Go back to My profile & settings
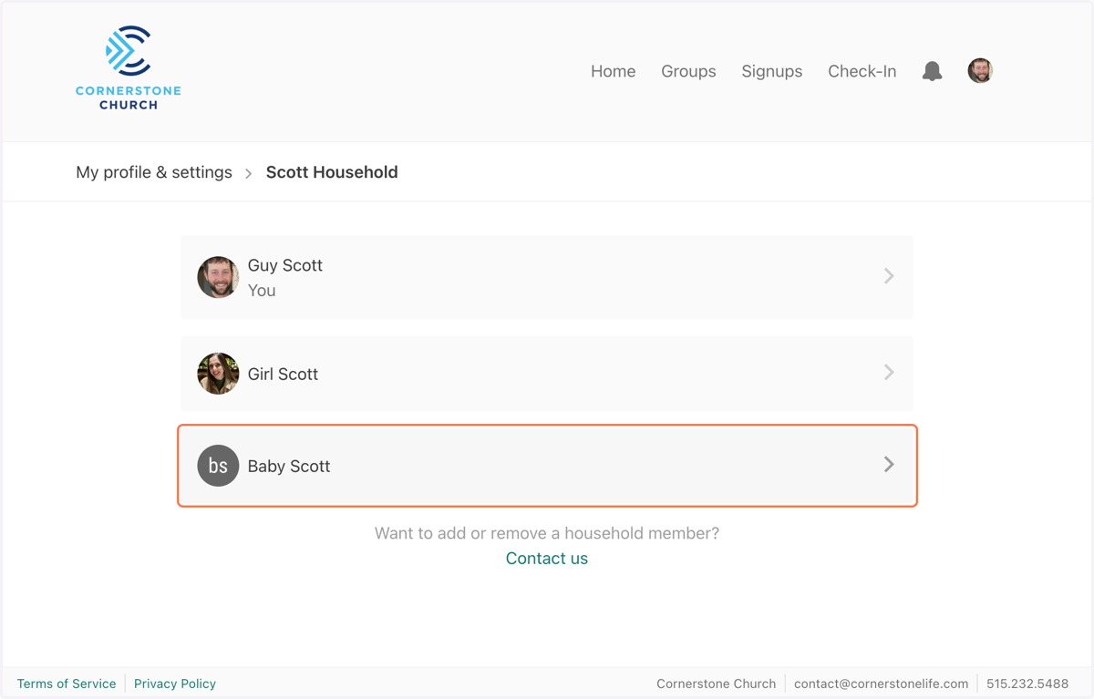1094x699 pixels. [154, 172]
